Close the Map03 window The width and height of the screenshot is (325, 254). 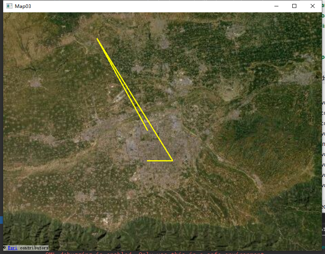point(312,6)
